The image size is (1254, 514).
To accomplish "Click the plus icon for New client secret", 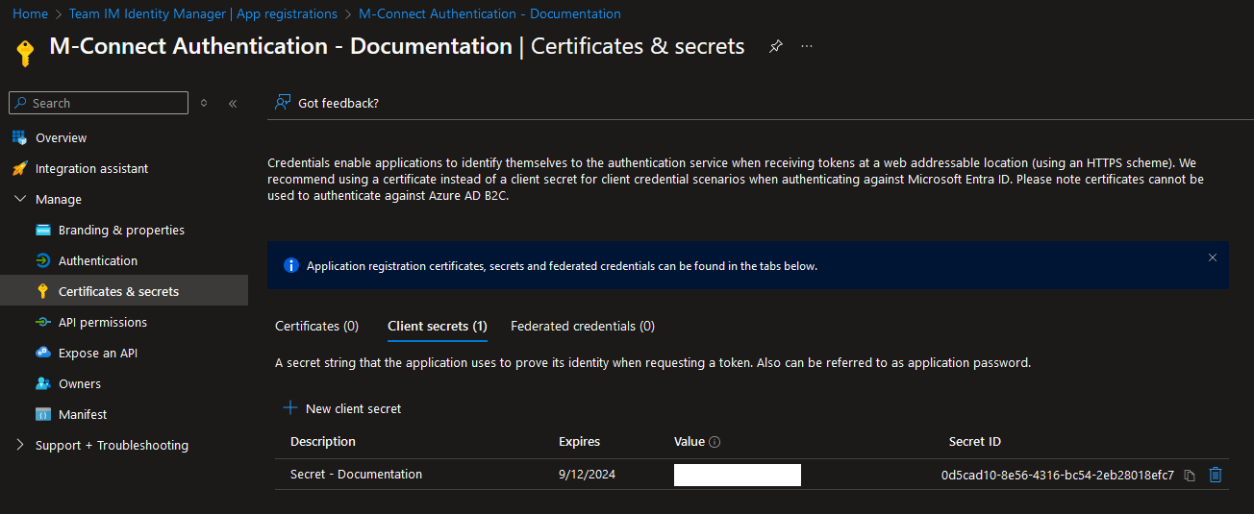I will 289,408.
